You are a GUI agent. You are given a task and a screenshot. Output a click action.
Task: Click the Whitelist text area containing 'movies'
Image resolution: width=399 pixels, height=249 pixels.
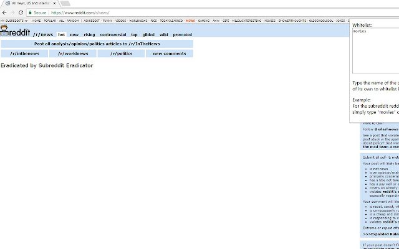coord(375,51)
